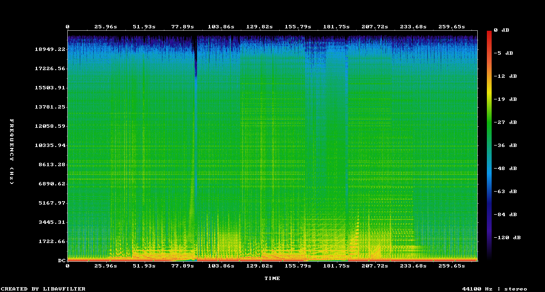Click the TIME axis title

pos(272,278)
